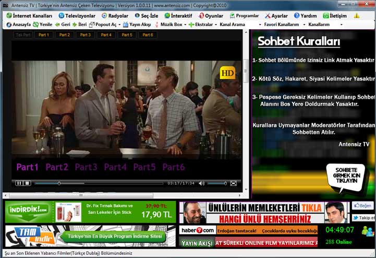
Task: Click the yellow warning triangle icon
Action: click(x=357, y=16)
